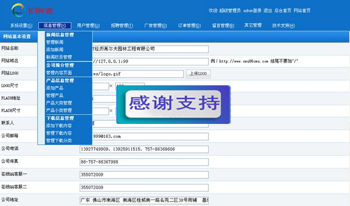Select 管理下载分类 menu entry
The width and height of the screenshot is (350, 206).
(59, 141)
